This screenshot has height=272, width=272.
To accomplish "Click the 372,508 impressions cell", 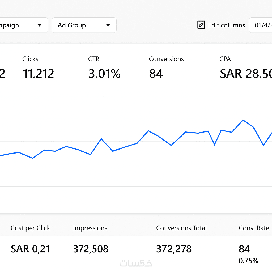I will (91, 249).
